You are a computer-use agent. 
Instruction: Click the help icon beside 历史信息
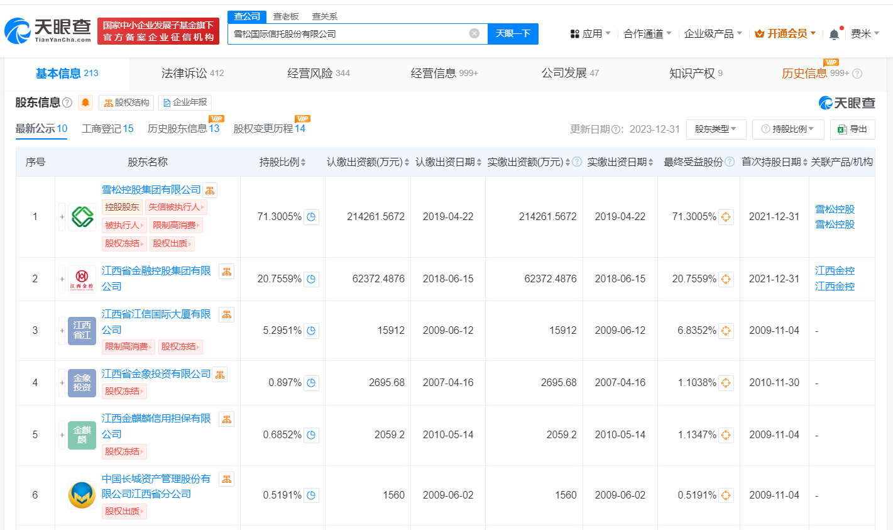pyautogui.click(x=857, y=74)
